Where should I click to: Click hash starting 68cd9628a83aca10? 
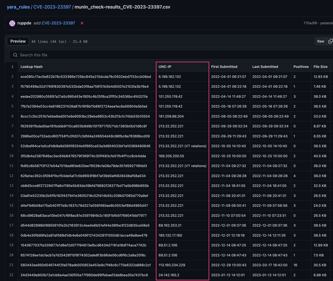click(x=84, y=215)
